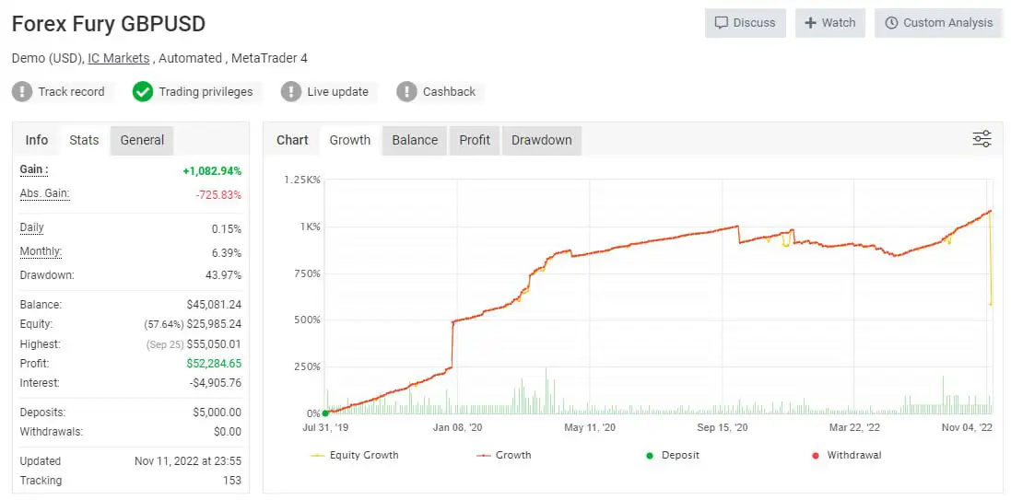1011x500 pixels.
Task: Open the General info tab
Action: click(142, 140)
